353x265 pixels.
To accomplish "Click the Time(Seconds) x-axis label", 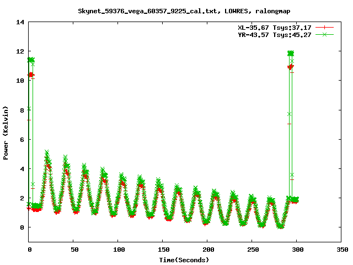I will (184, 260).
